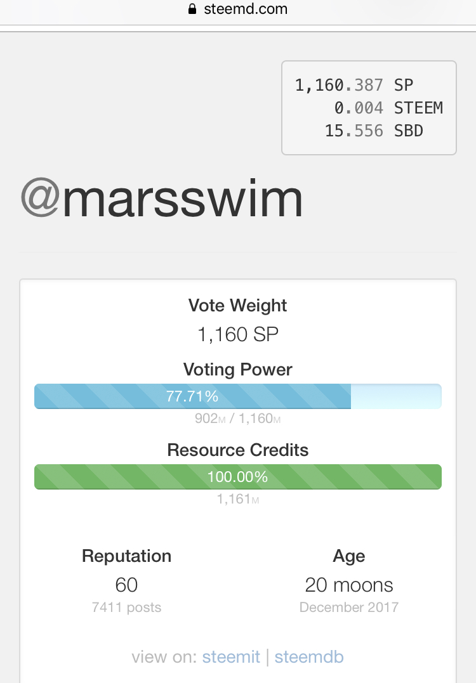Click the December 2017 date text
Viewport: 476px width, 683px height.
(x=348, y=608)
